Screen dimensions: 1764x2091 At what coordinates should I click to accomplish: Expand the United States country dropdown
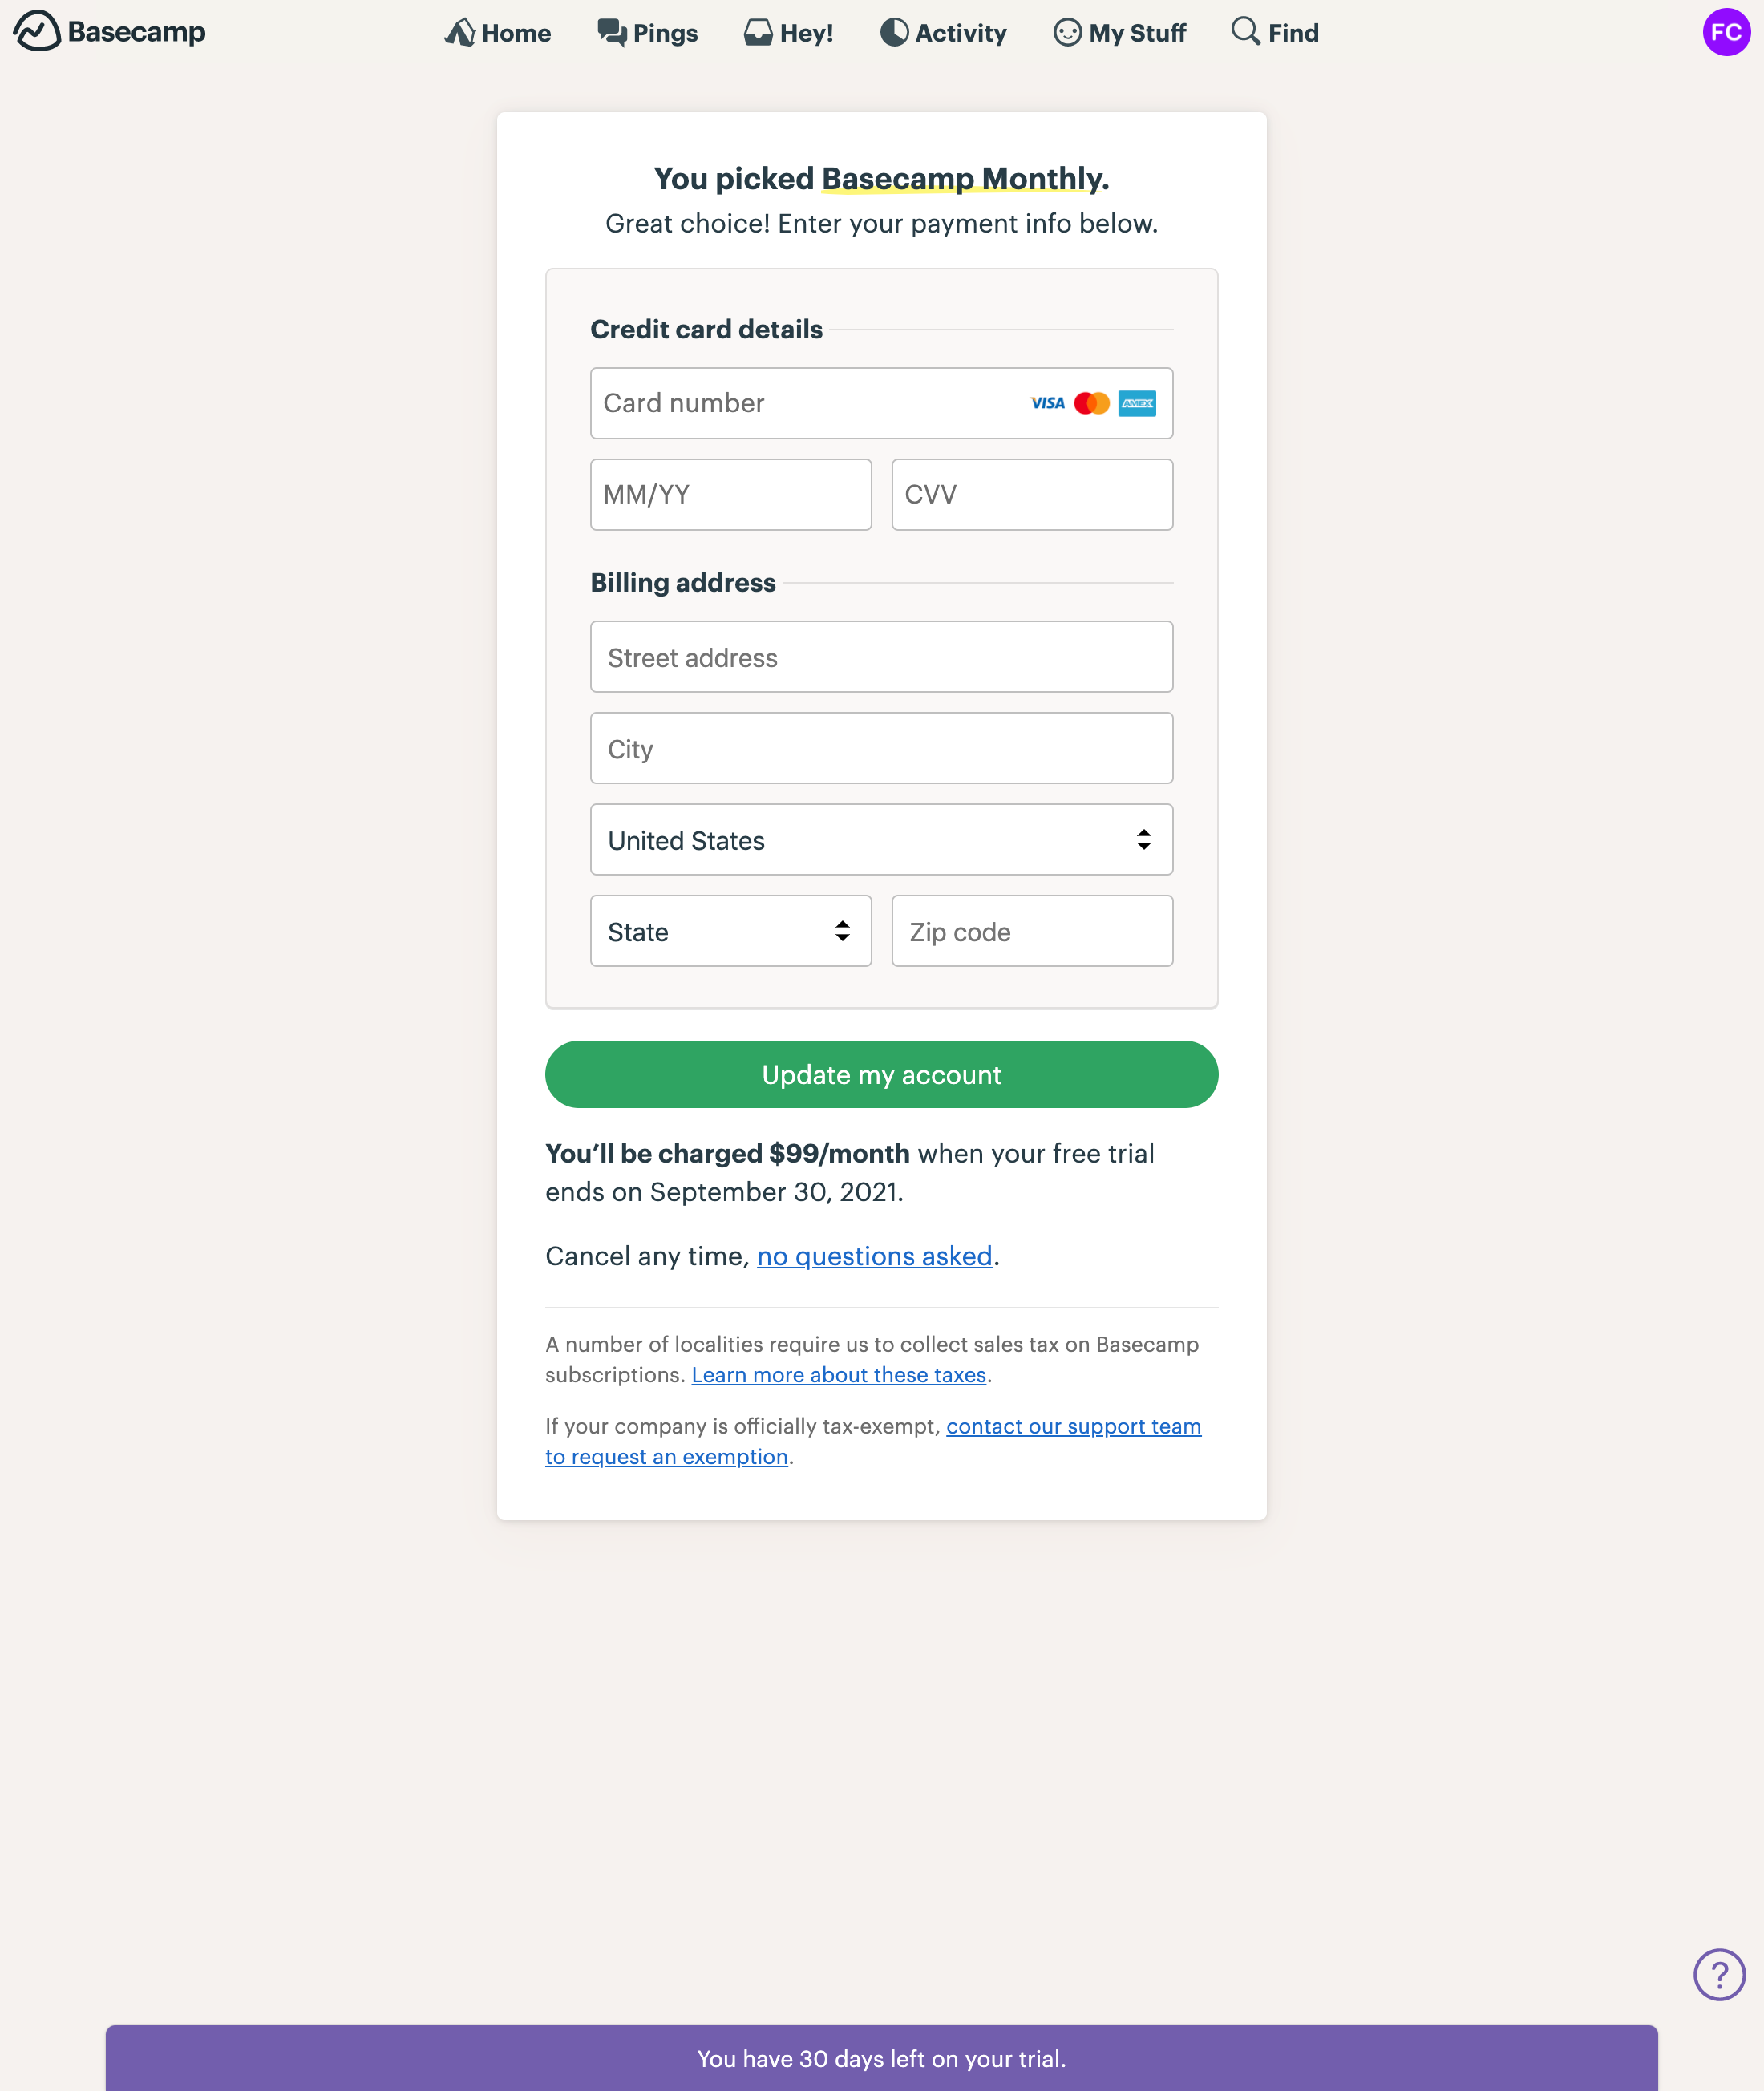(x=881, y=840)
